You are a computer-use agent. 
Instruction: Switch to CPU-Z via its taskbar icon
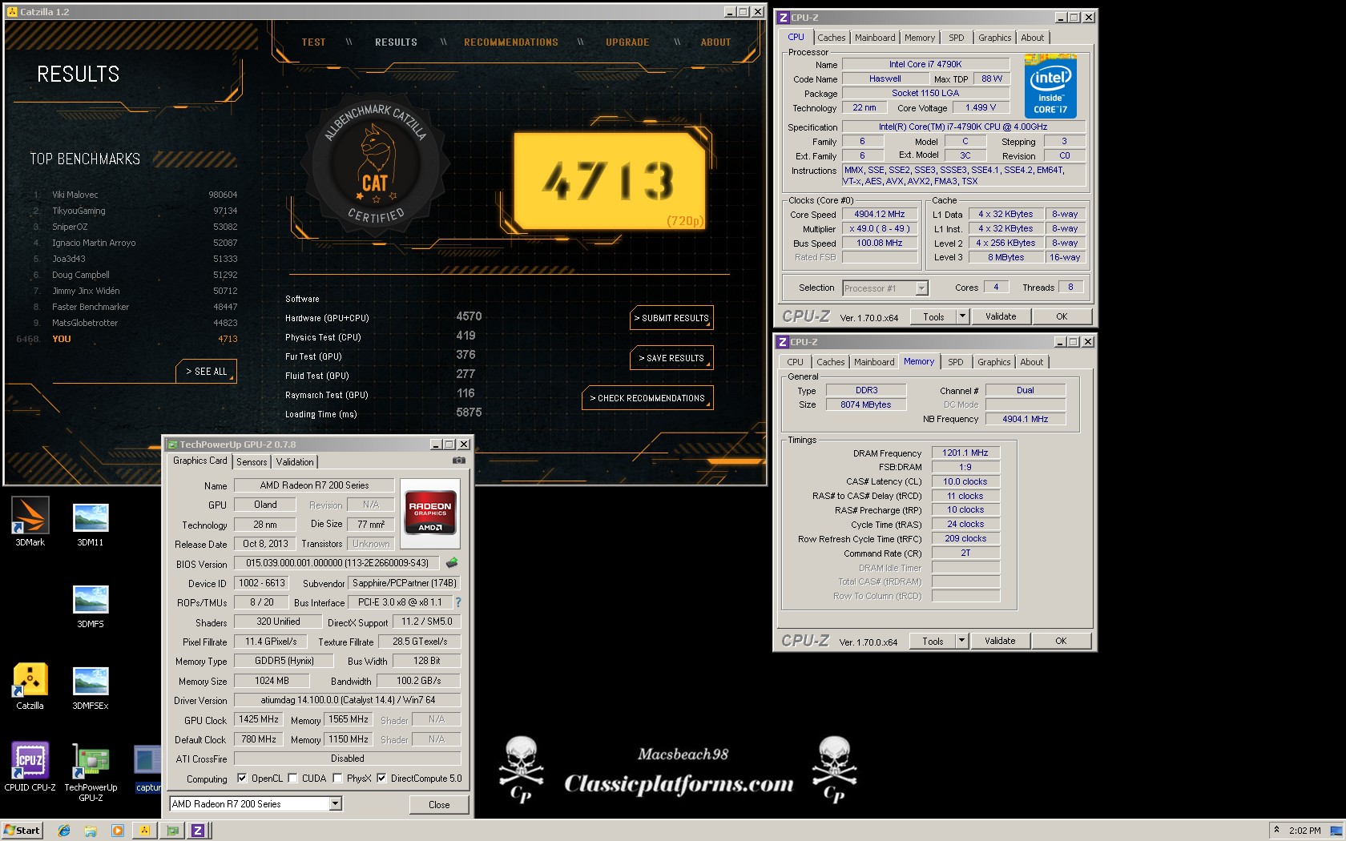pos(198,831)
